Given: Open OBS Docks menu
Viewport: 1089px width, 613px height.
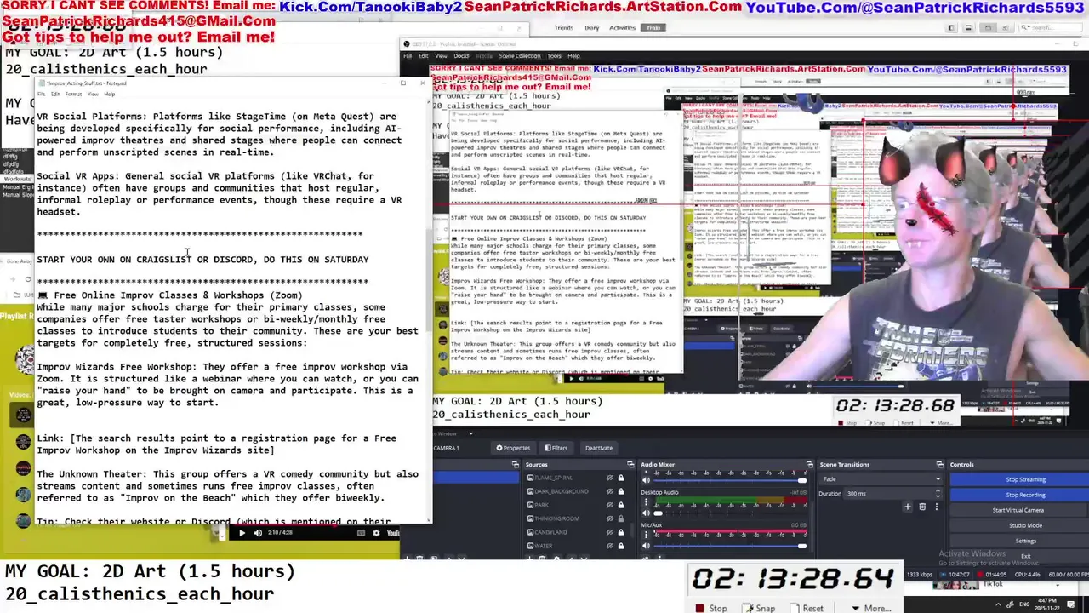Looking at the screenshot, I should [x=461, y=56].
